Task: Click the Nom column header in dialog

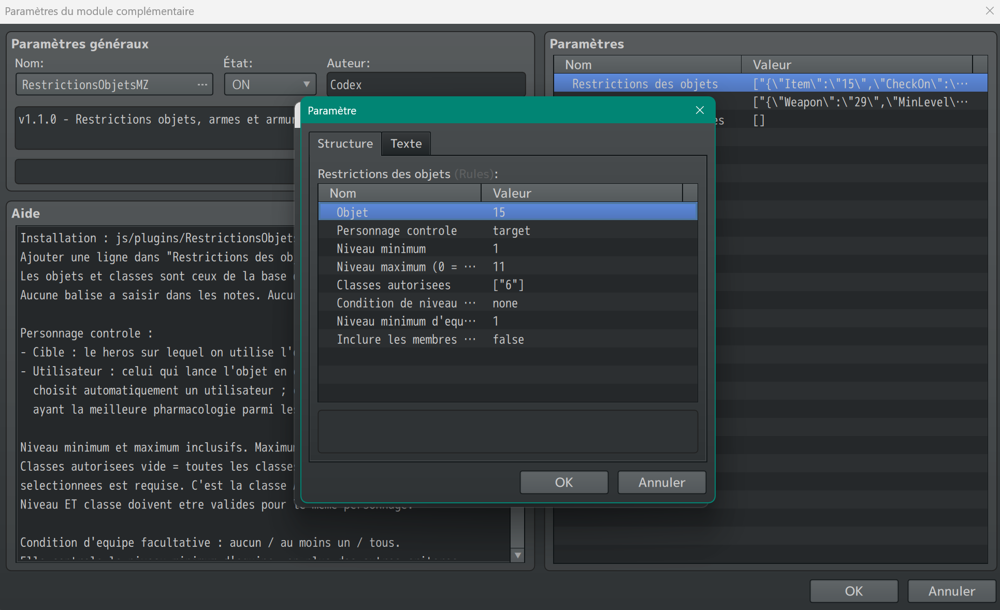Action: coord(400,193)
